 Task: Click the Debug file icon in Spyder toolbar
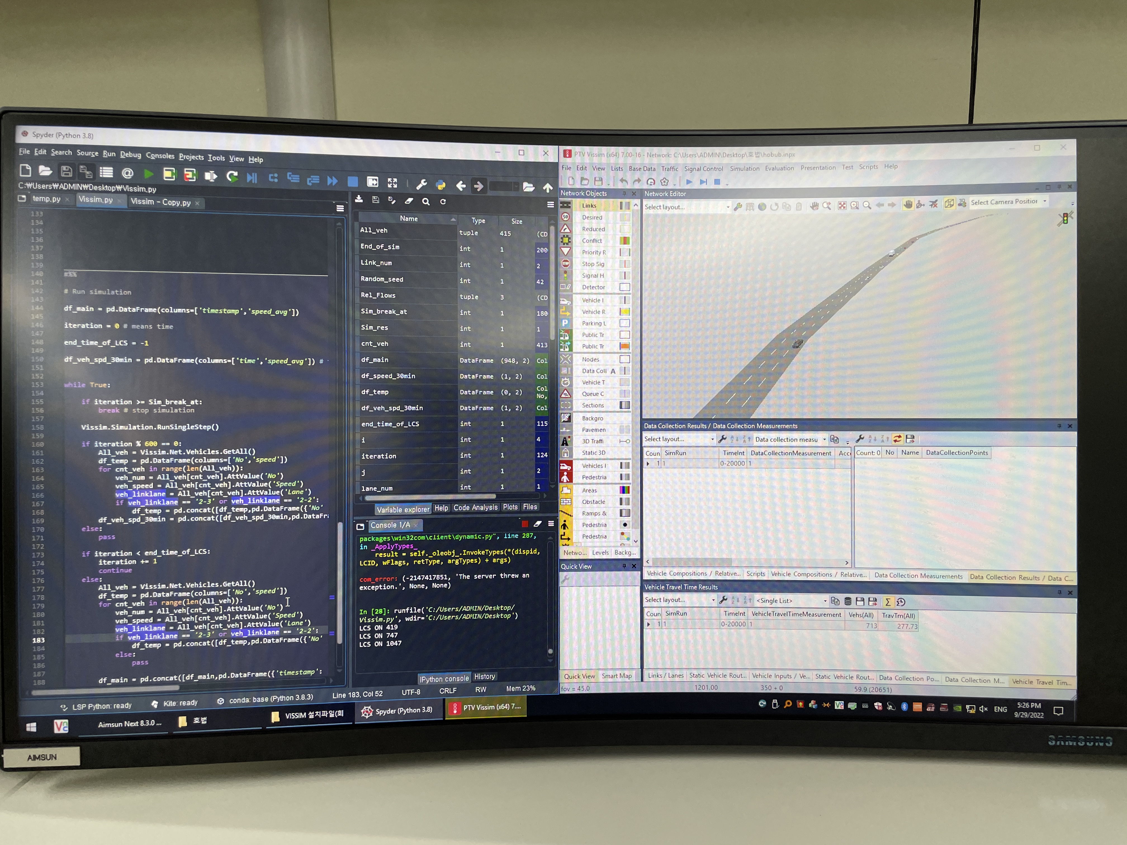pyautogui.click(x=252, y=178)
